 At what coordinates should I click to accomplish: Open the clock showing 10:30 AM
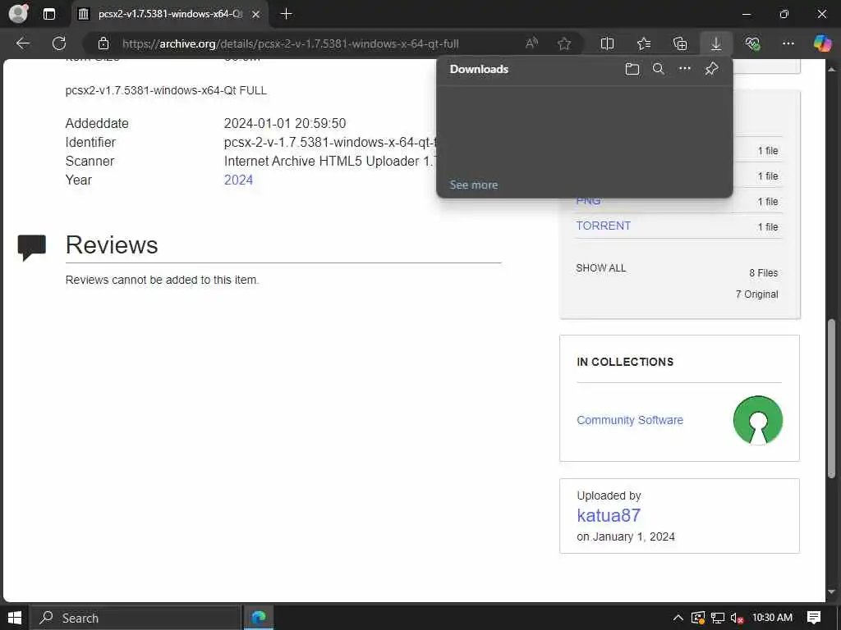pos(772,618)
